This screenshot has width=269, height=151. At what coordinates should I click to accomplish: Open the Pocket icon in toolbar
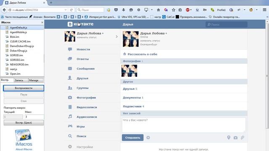pyautogui.click(x=116, y=10)
